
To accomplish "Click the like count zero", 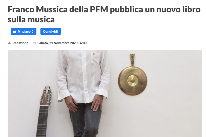I will tap(32, 32).
